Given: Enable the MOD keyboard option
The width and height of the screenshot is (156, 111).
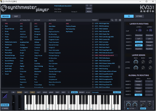Looking at the screenshot, I should point(20,92).
